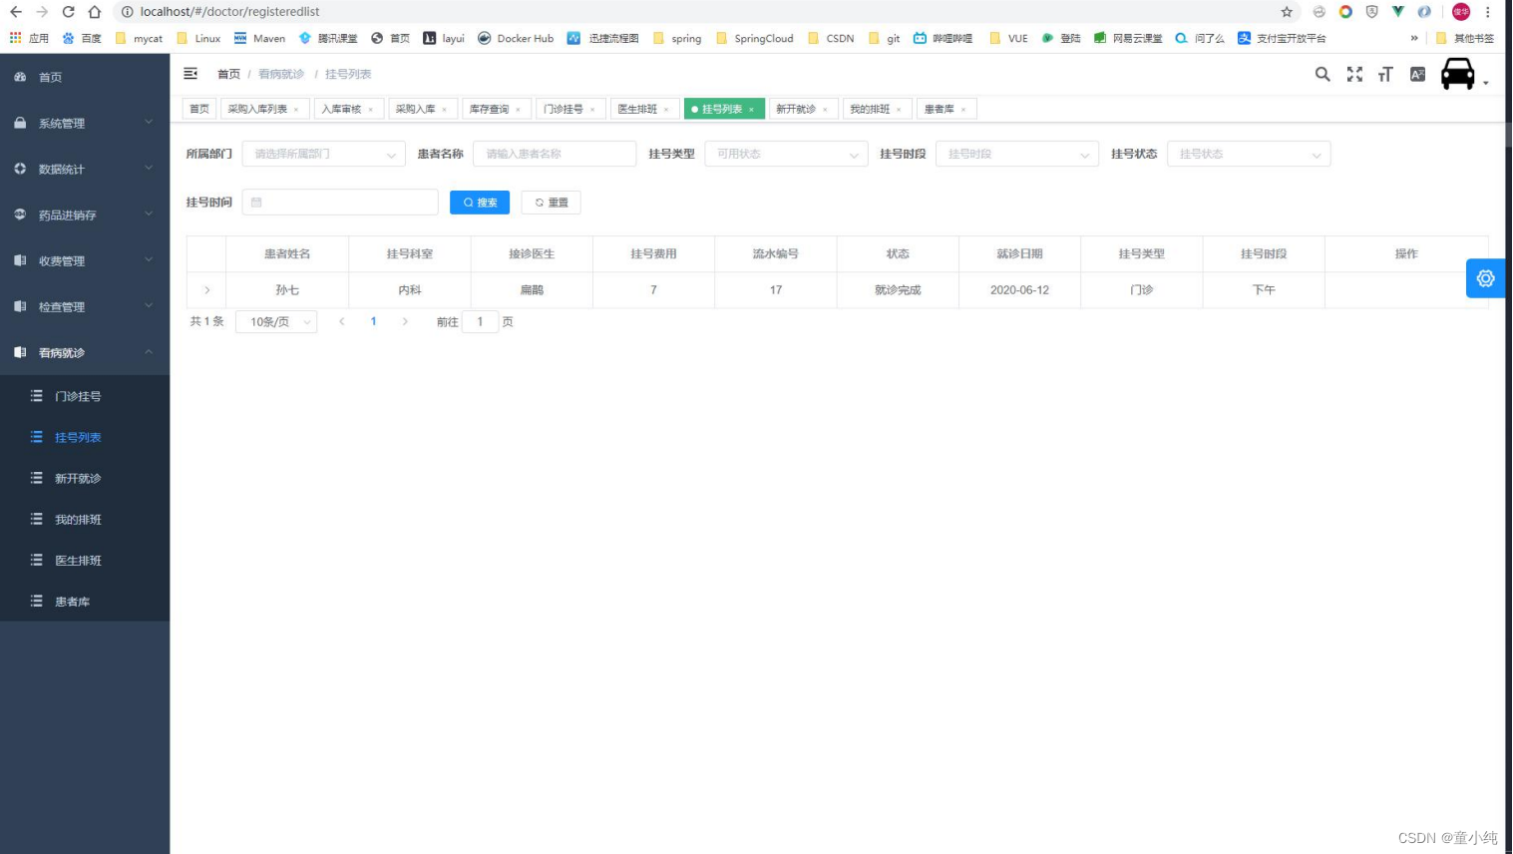Image resolution: width=1513 pixels, height=854 pixels.
Task: Go to browser home page icon
Action: [x=95, y=12]
